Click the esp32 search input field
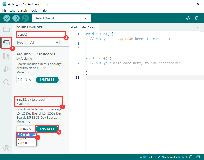The width and height of the screenshot is (204, 160). 41,35
